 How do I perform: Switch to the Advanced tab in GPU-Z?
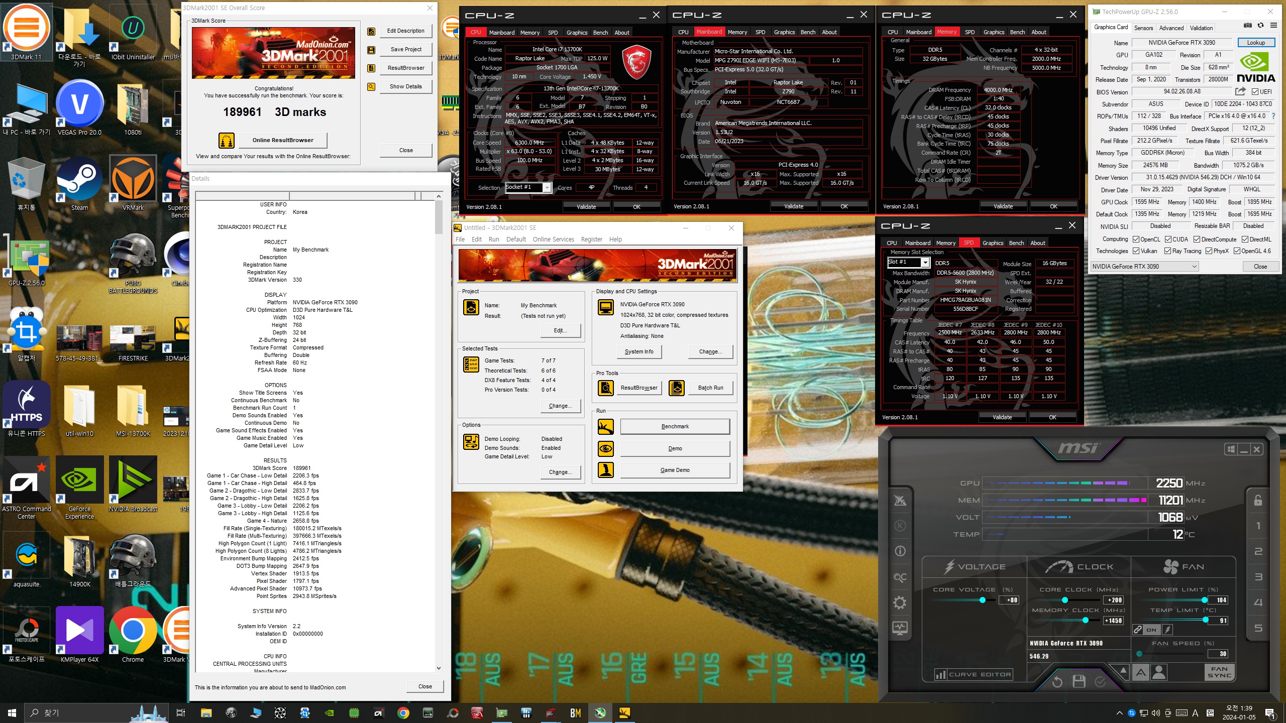(x=1171, y=28)
